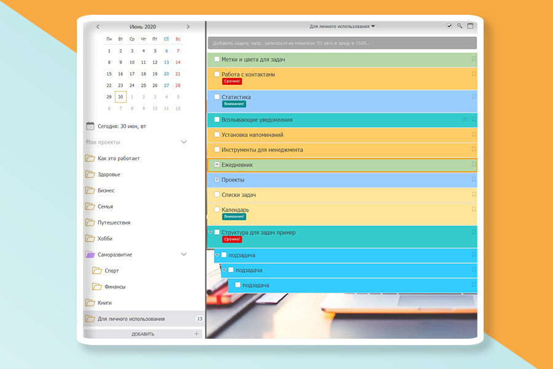Open the calendar view icon in top-right
The height and width of the screenshot is (369, 553).
(x=471, y=26)
